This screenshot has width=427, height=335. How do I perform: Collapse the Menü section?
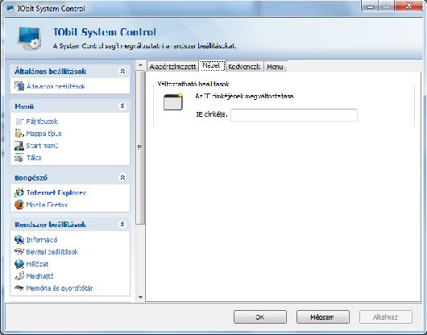[x=122, y=106]
